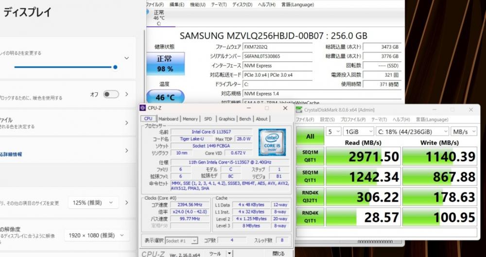Switch to the About tab in CPU-Z
This screenshot has height=257, width=486.
point(261,119)
